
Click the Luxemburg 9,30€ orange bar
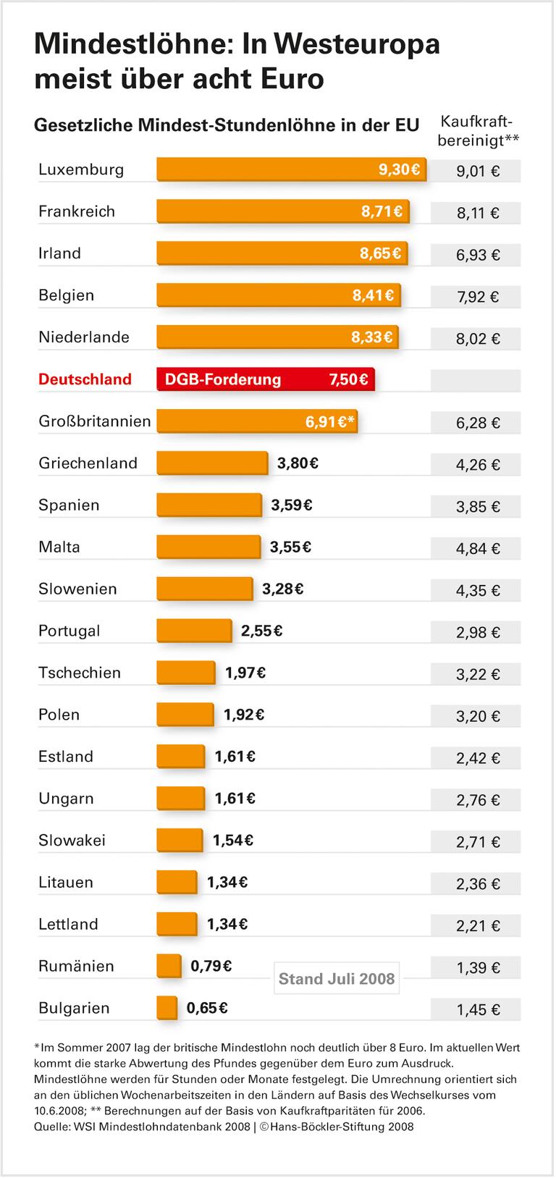click(290, 170)
